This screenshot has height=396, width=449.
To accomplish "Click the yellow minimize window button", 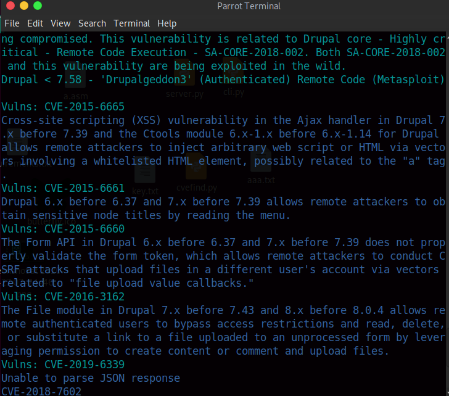I will [24, 6].
